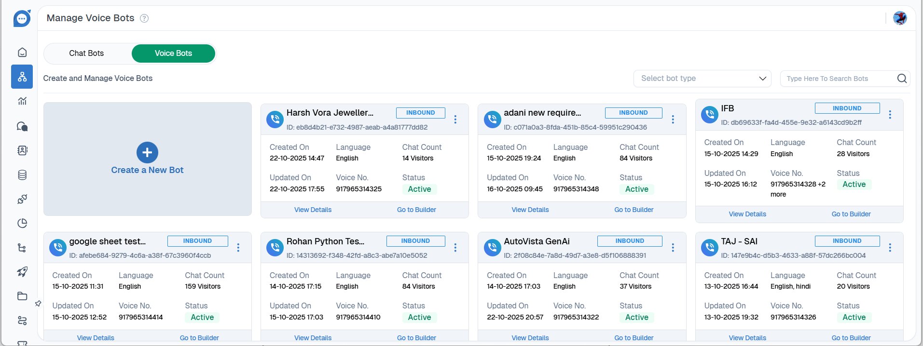Open three-dot menu for Harsh Vora Jeweller bot
Image resolution: width=923 pixels, height=346 pixels.
point(455,120)
